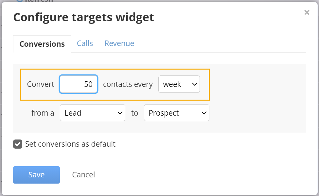Open the Prospect target stage dropdown

[x=177, y=113]
